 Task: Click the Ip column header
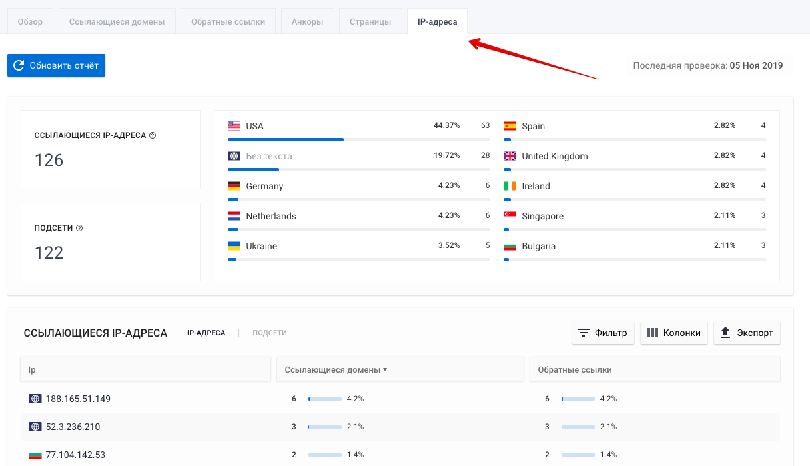coord(145,369)
